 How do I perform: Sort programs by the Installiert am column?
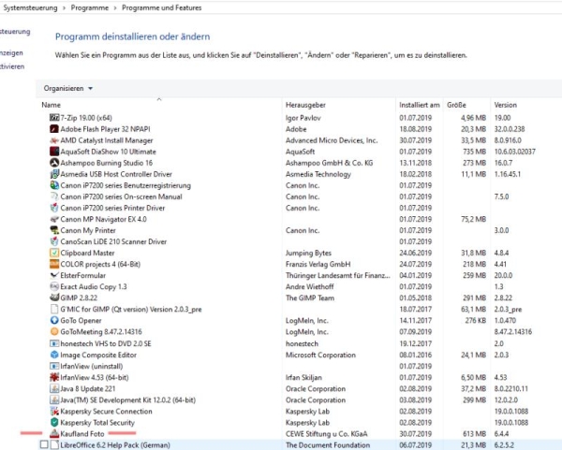point(419,105)
